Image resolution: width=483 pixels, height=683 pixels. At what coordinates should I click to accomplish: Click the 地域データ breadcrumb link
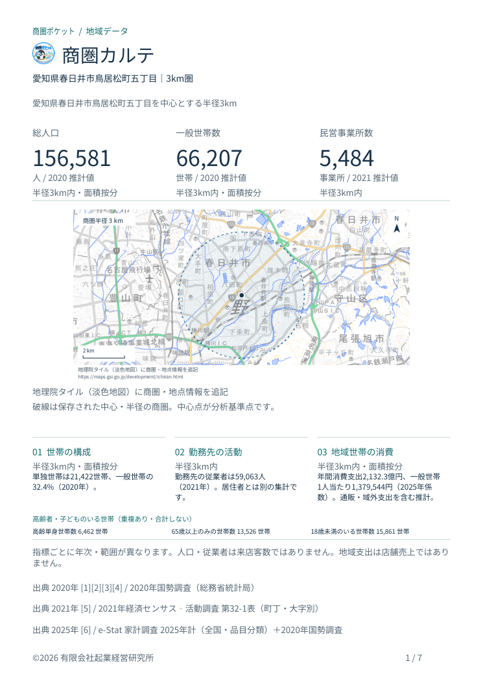(x=107, y=31)
